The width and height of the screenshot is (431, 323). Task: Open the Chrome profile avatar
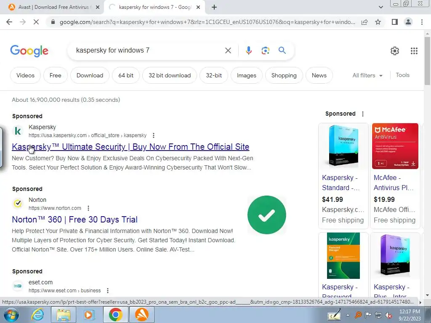pyautogui.click(x=408, y=22)
